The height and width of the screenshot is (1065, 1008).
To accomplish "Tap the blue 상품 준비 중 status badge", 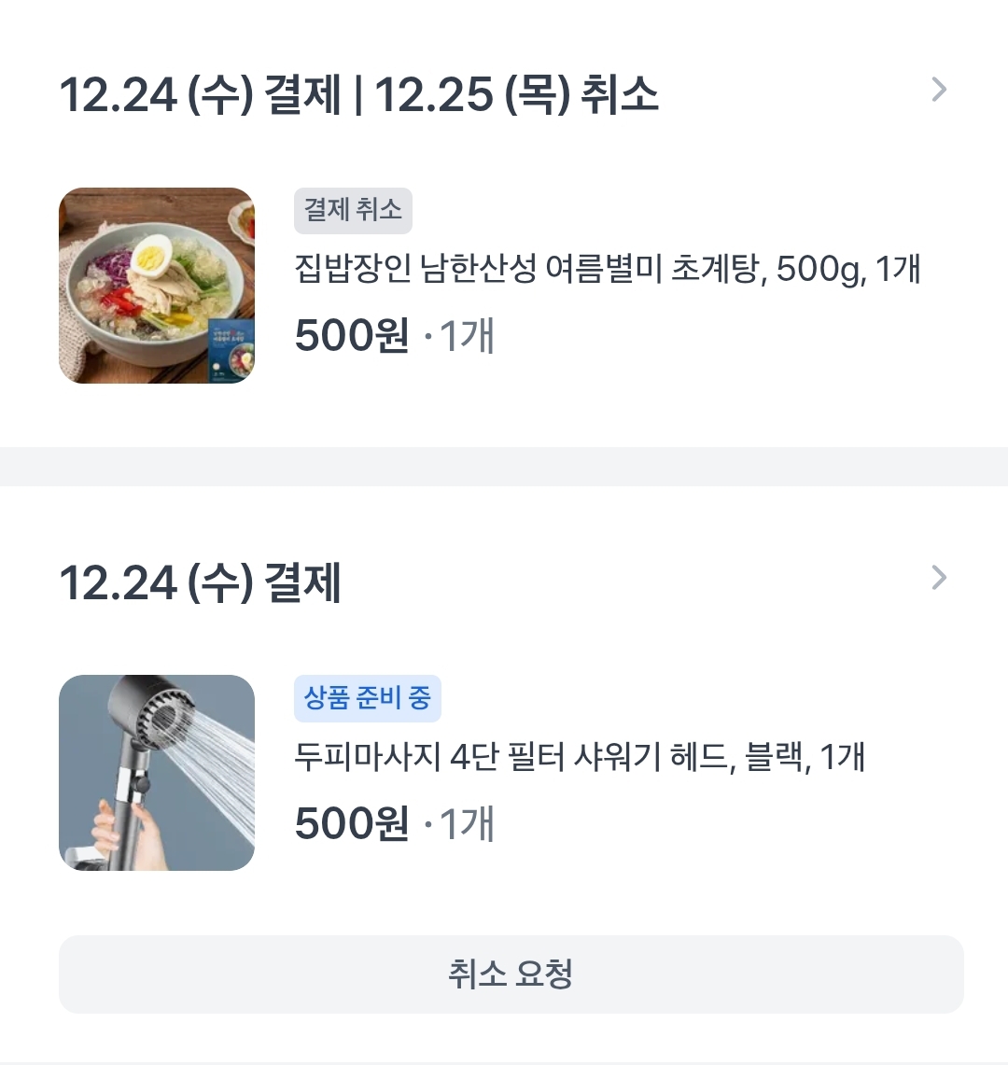I will (368, 698).
